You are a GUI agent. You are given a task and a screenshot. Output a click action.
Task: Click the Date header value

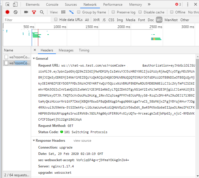(x=76, y=154)
